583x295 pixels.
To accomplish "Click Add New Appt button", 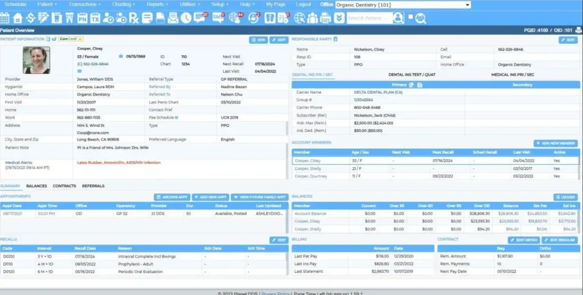I will tap(211, 197).
